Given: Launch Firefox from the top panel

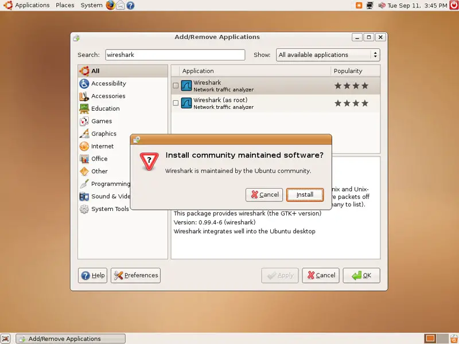Looking at the screenshot, I should point(110,5).
